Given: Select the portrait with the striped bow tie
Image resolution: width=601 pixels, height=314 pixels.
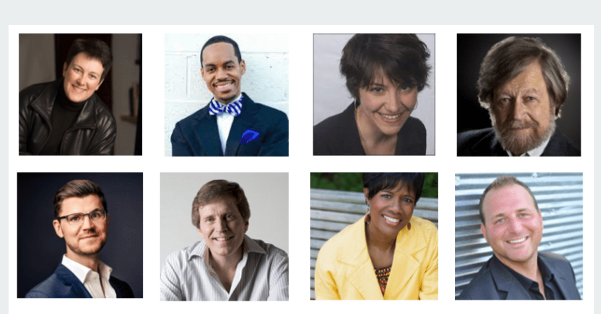Looking at the screenshot, I should point(226,95).
